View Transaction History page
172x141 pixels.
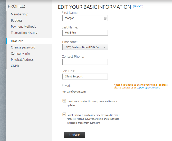[x=24, y=33]
